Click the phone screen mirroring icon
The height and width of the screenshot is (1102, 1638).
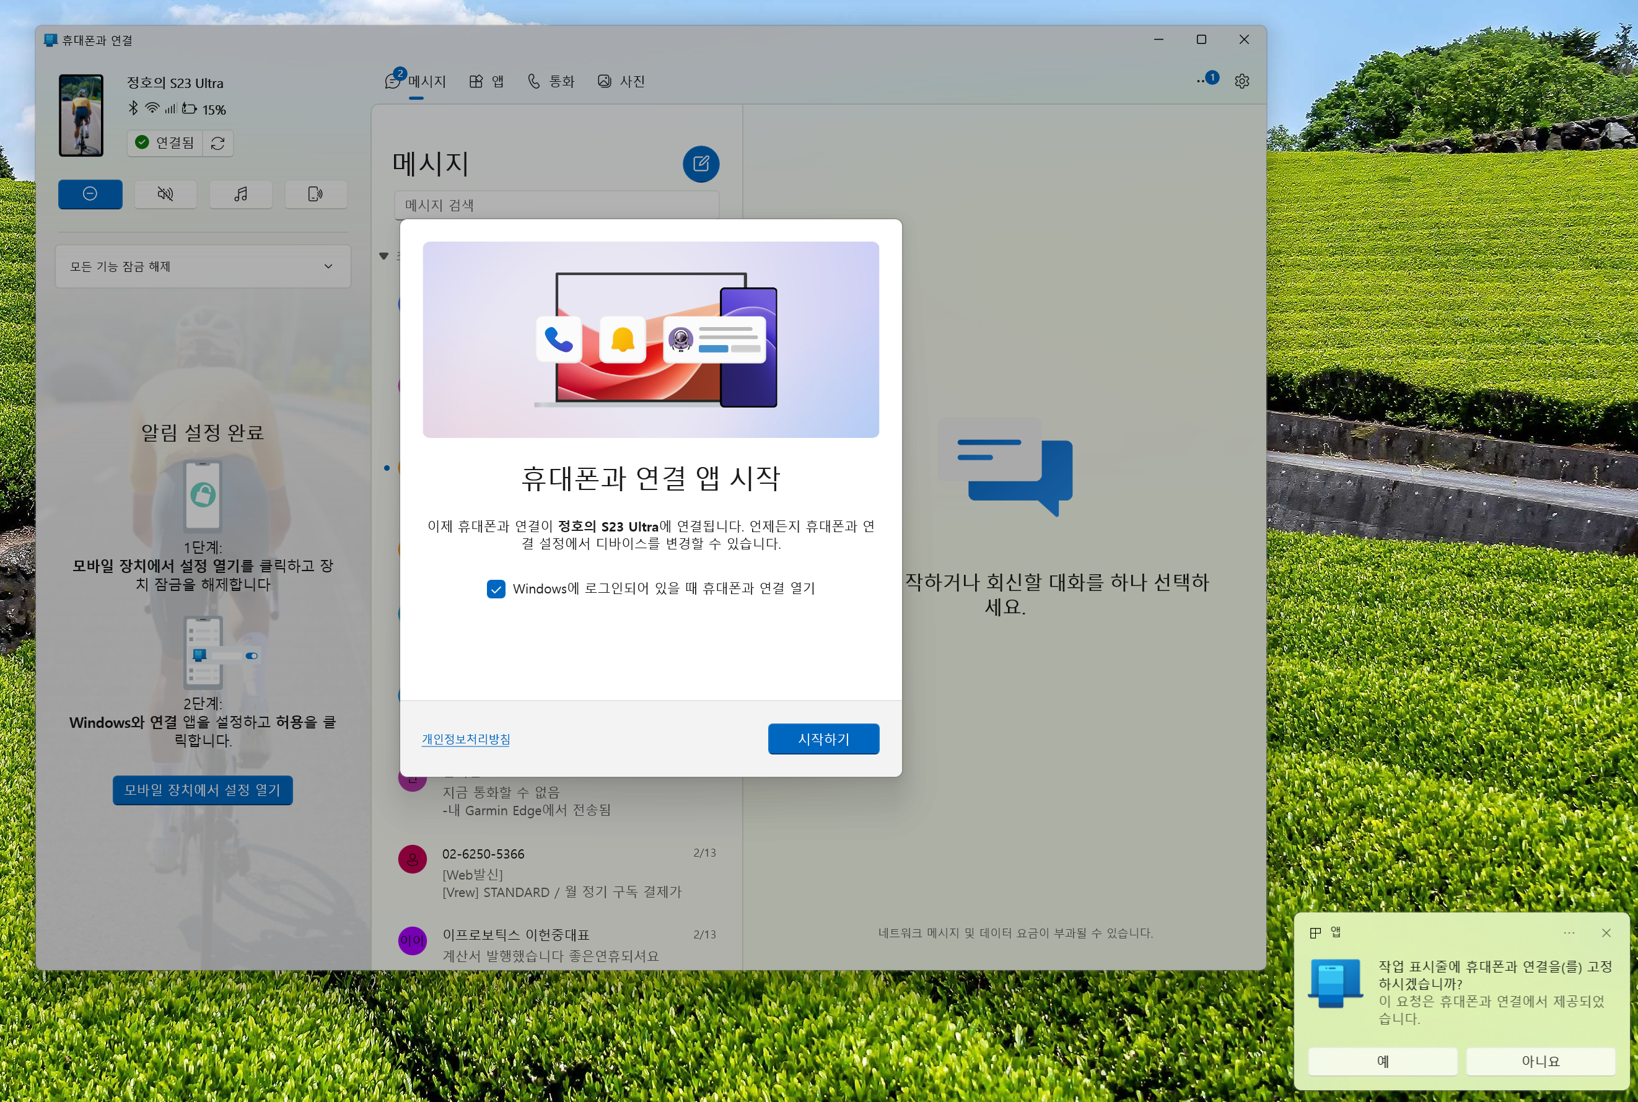(315, 194)
